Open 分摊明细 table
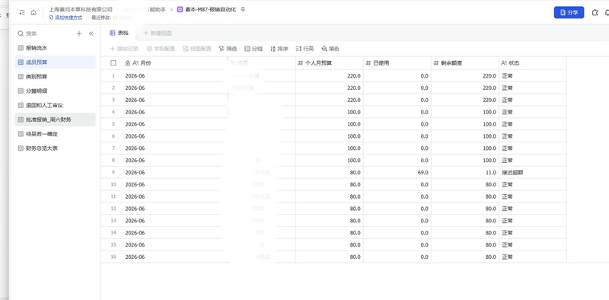Image resolution: width=609 pixels, height=300 pixels. [55, 91]
